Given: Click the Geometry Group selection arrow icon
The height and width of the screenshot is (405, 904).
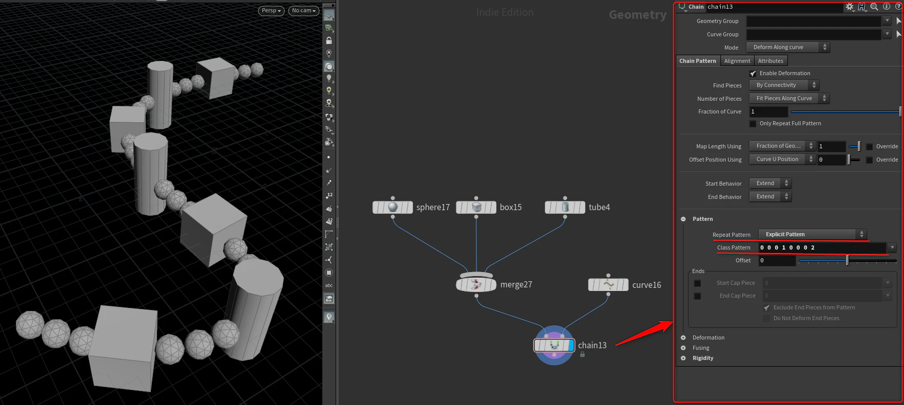Looking at the screenshot, I should point(899,21).
